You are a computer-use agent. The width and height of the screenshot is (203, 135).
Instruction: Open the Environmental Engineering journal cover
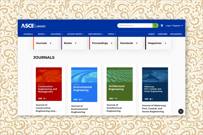[84, 85]
